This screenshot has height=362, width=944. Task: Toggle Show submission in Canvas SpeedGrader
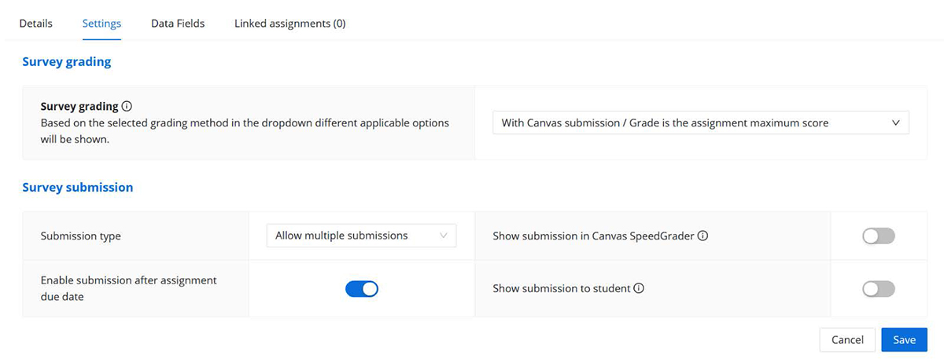pos(879,236)
